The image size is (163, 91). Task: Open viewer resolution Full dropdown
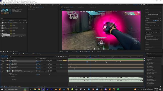(x=70, y=51)
